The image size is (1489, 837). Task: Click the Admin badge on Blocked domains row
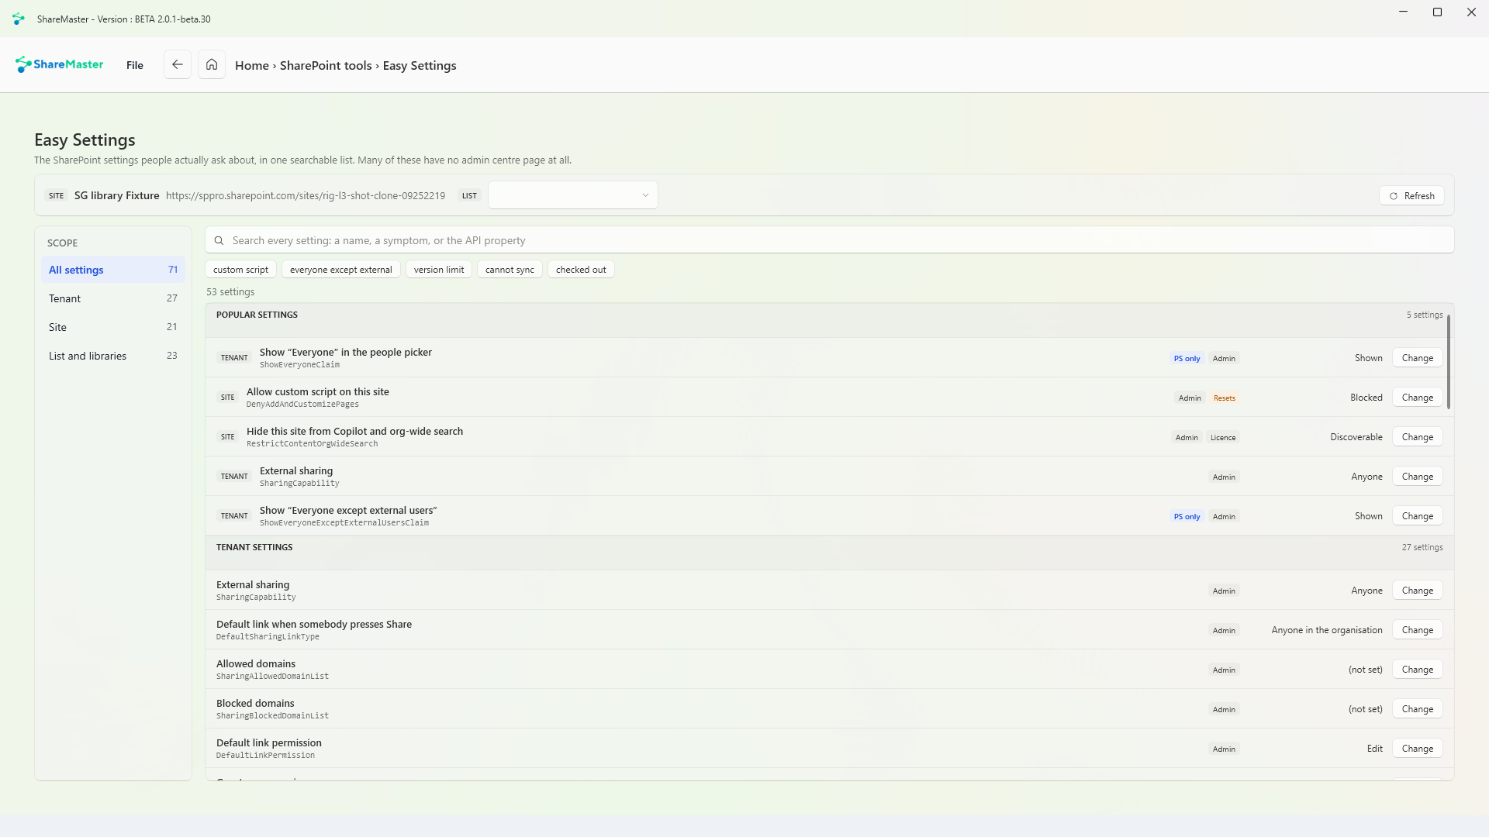point(1224,710)
